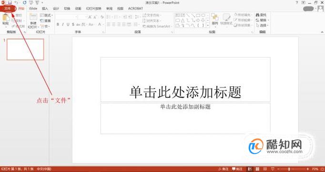Click the Redo icon in quick access toolbar

coord(25,3)
